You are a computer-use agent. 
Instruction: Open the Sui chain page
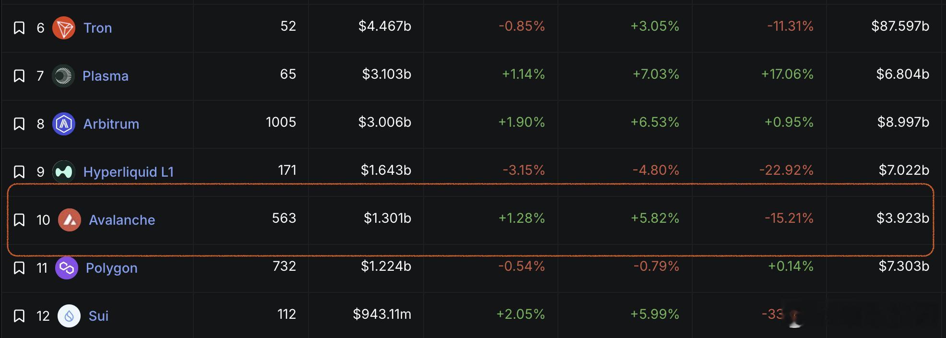(98, 316)
